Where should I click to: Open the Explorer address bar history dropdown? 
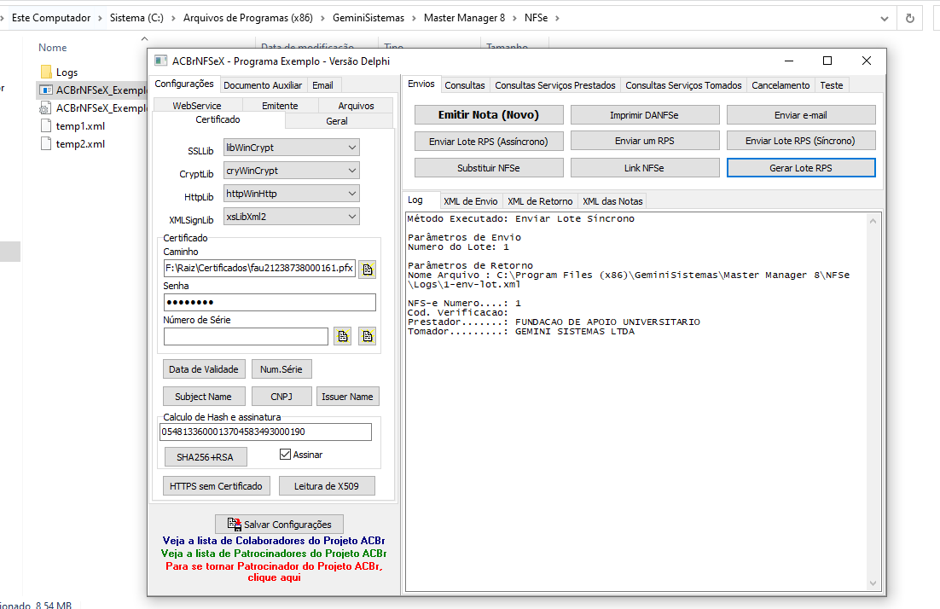(885, 19)
